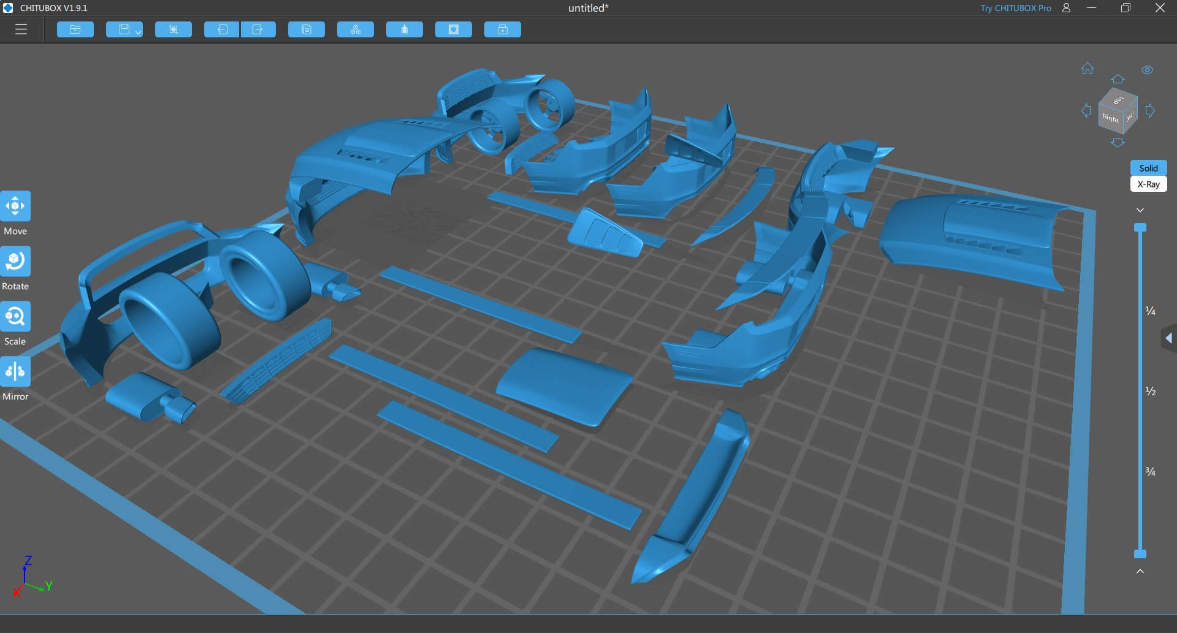This screenshot has width=1177, height=633.
Task: Rotate view down with bottom arrow
Action: pyautogui.click(x=1118, y=143)
